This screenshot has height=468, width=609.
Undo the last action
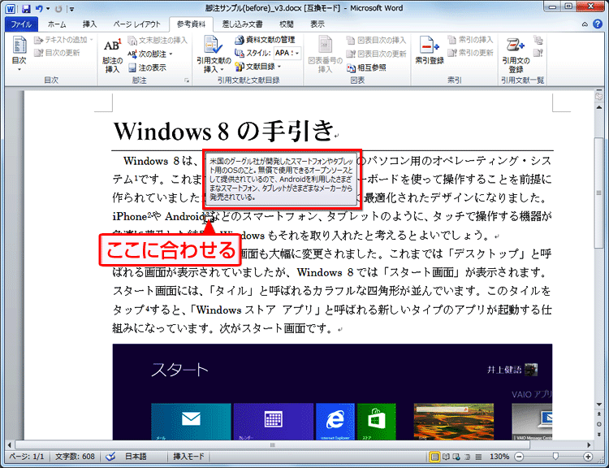coord(38,8)
